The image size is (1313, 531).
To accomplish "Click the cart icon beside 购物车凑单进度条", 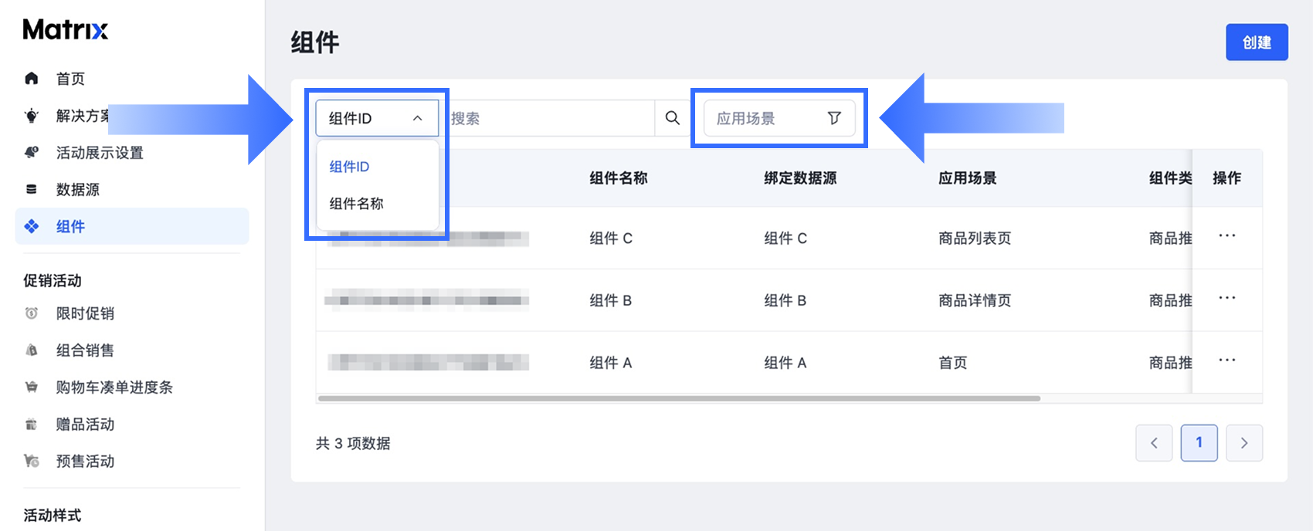I will click(32, 387).
